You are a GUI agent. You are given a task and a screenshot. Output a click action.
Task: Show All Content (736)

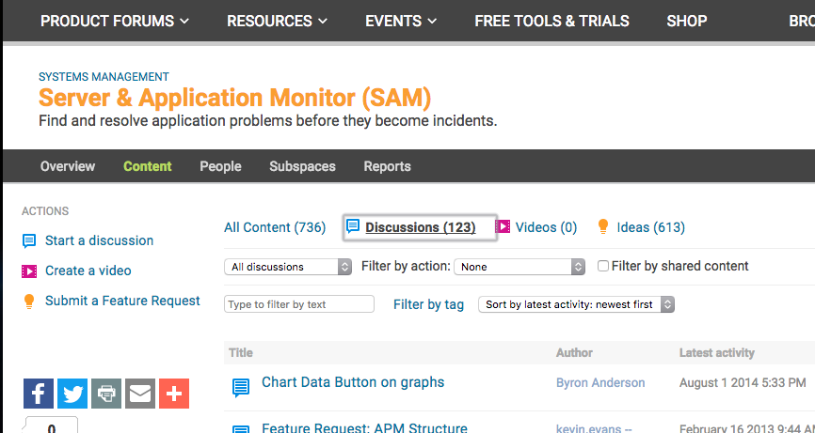tap(275, 227)
